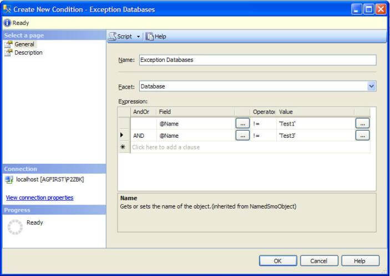Select @Name field in the 'Test1' row

coord(195,124)
